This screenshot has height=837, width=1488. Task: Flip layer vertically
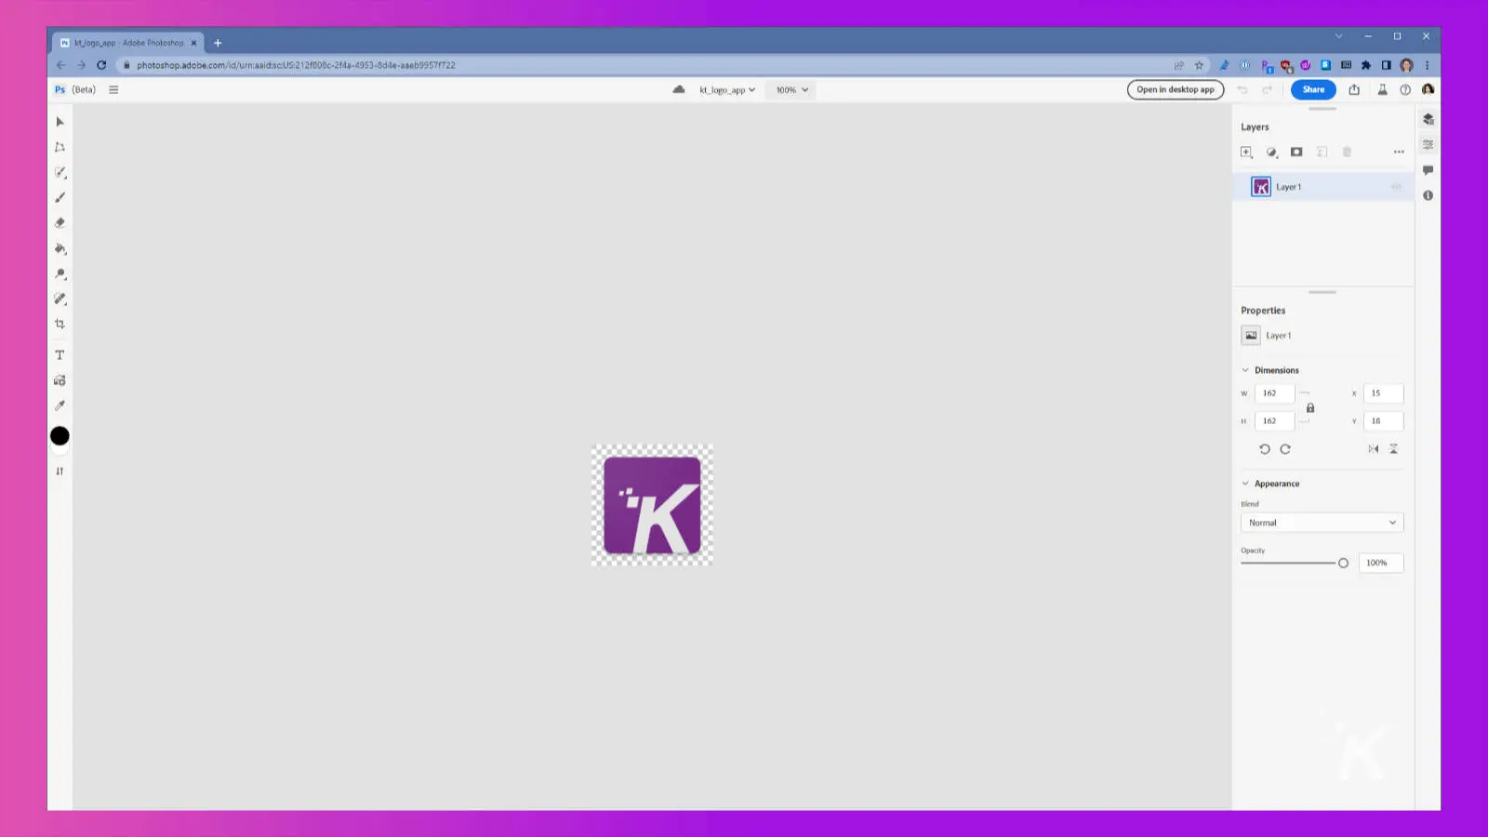(x=1393, y=449)
